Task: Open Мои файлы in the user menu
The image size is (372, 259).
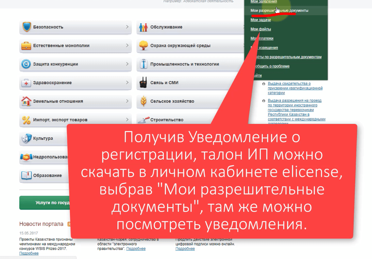Action: pyautogui.click(x=261, y=29)
